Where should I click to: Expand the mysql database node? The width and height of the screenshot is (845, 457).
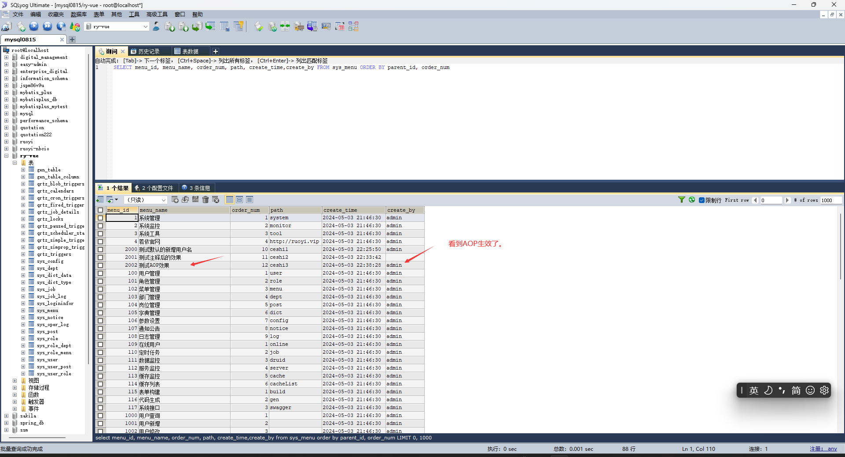6,114
